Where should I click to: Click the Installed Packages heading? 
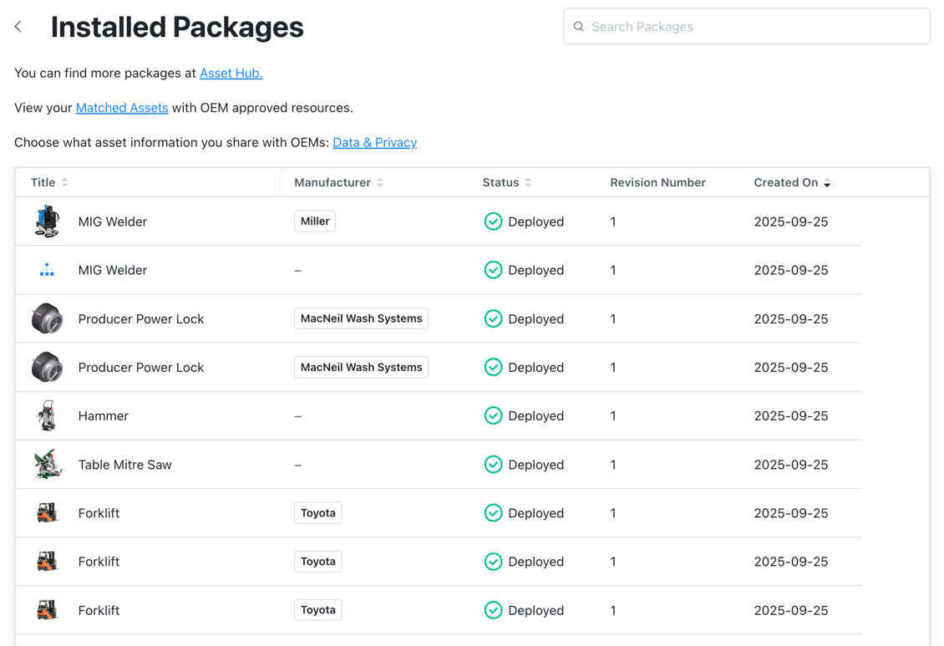pyautogui.click(x=177, y=27)
